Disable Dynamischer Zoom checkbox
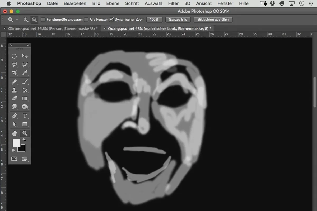The image size is (317, 211). pyautogui.click(x=111, y=20)
